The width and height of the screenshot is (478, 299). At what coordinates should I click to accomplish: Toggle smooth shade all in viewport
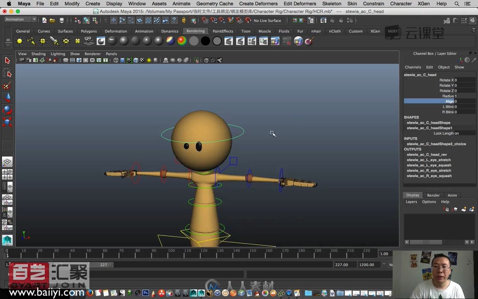[x=122, y=60]
